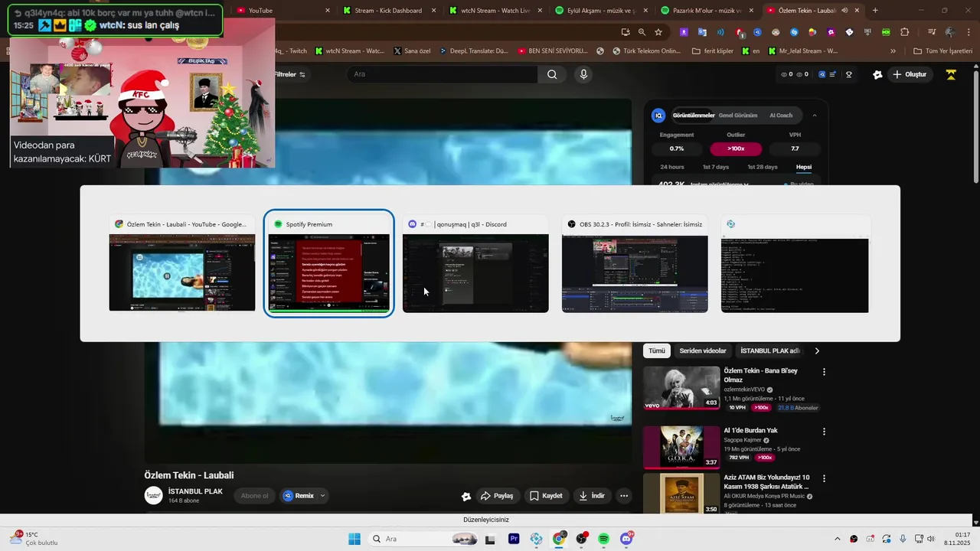Screen dimensions: 980x551
Task: Collapse the vidIQ panel with chevron
Action: point(815,116)
